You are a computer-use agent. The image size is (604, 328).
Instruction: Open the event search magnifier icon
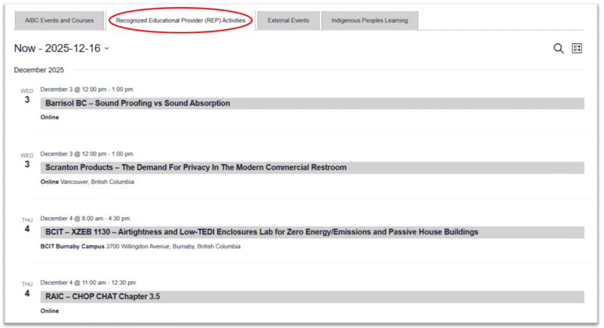558,49
